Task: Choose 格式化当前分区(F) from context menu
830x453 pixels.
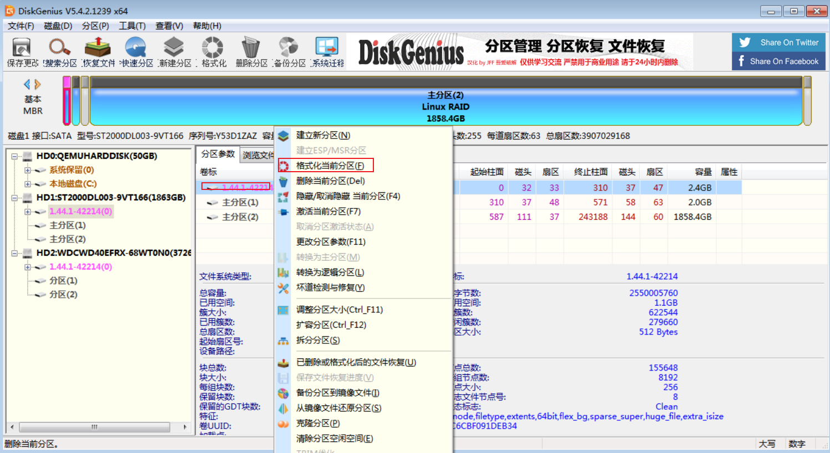Action: pyautogui.click(x=330, y=166)
